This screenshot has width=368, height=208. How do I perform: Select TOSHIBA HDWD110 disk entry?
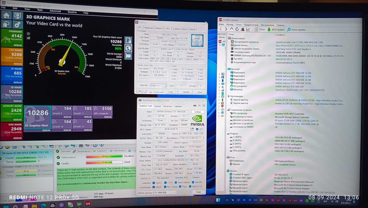26,171
